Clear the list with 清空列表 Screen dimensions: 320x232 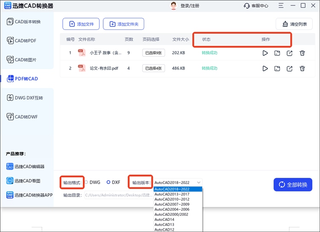[x=294, y=24]
